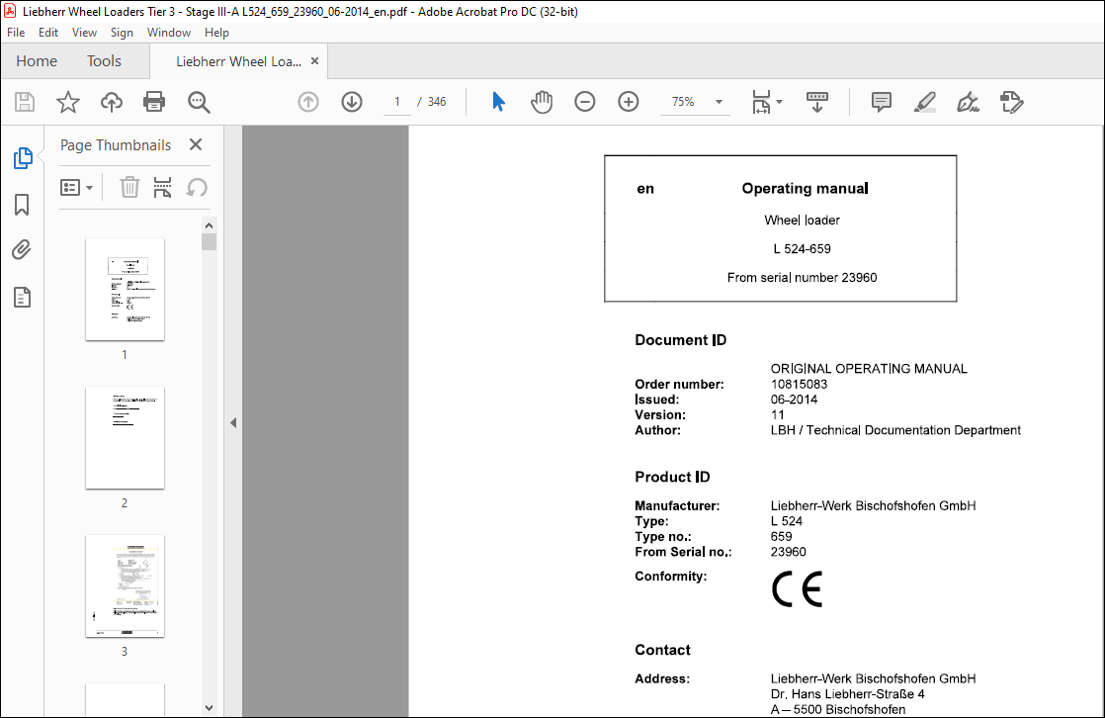Viewport: 1105px width, 718px height.
Task: Go to next page arrow
Action: tap(352, 102)
